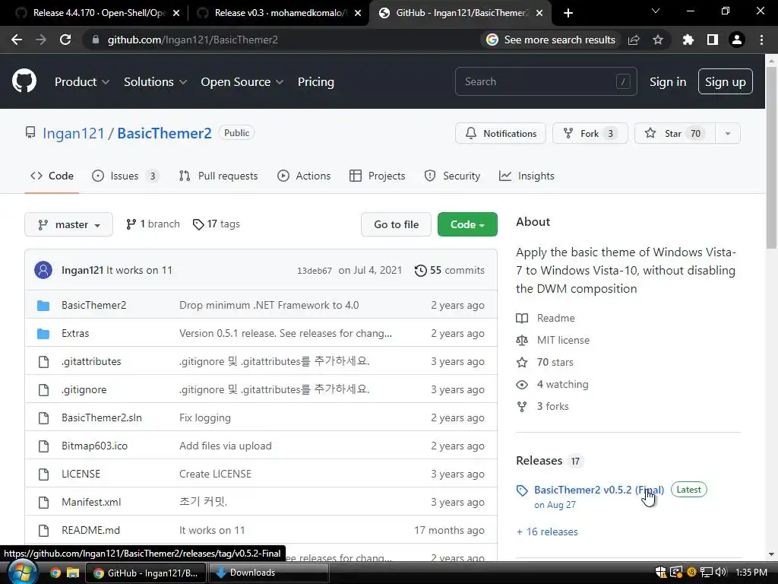Open the browser tab search chevron

point(656,11)
